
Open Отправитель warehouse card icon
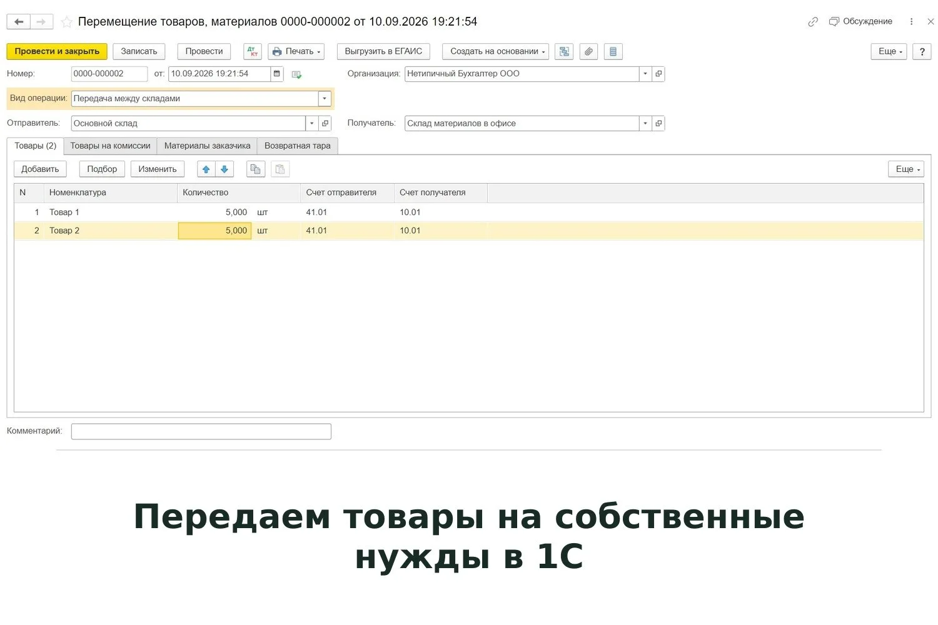pos(325,124)
